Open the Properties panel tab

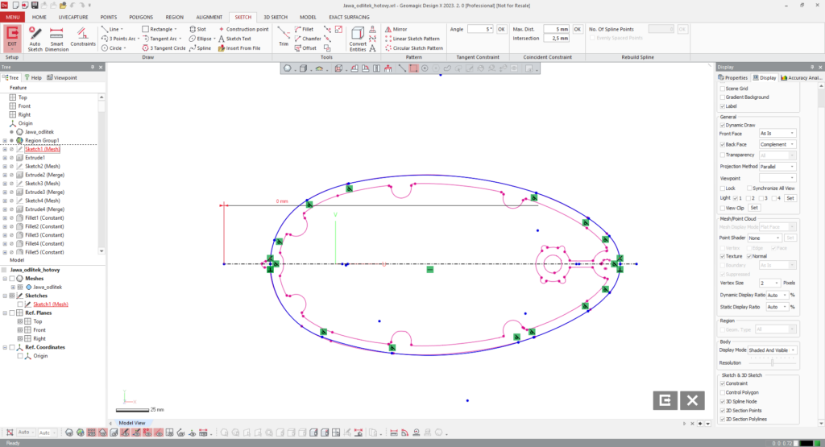734,78
